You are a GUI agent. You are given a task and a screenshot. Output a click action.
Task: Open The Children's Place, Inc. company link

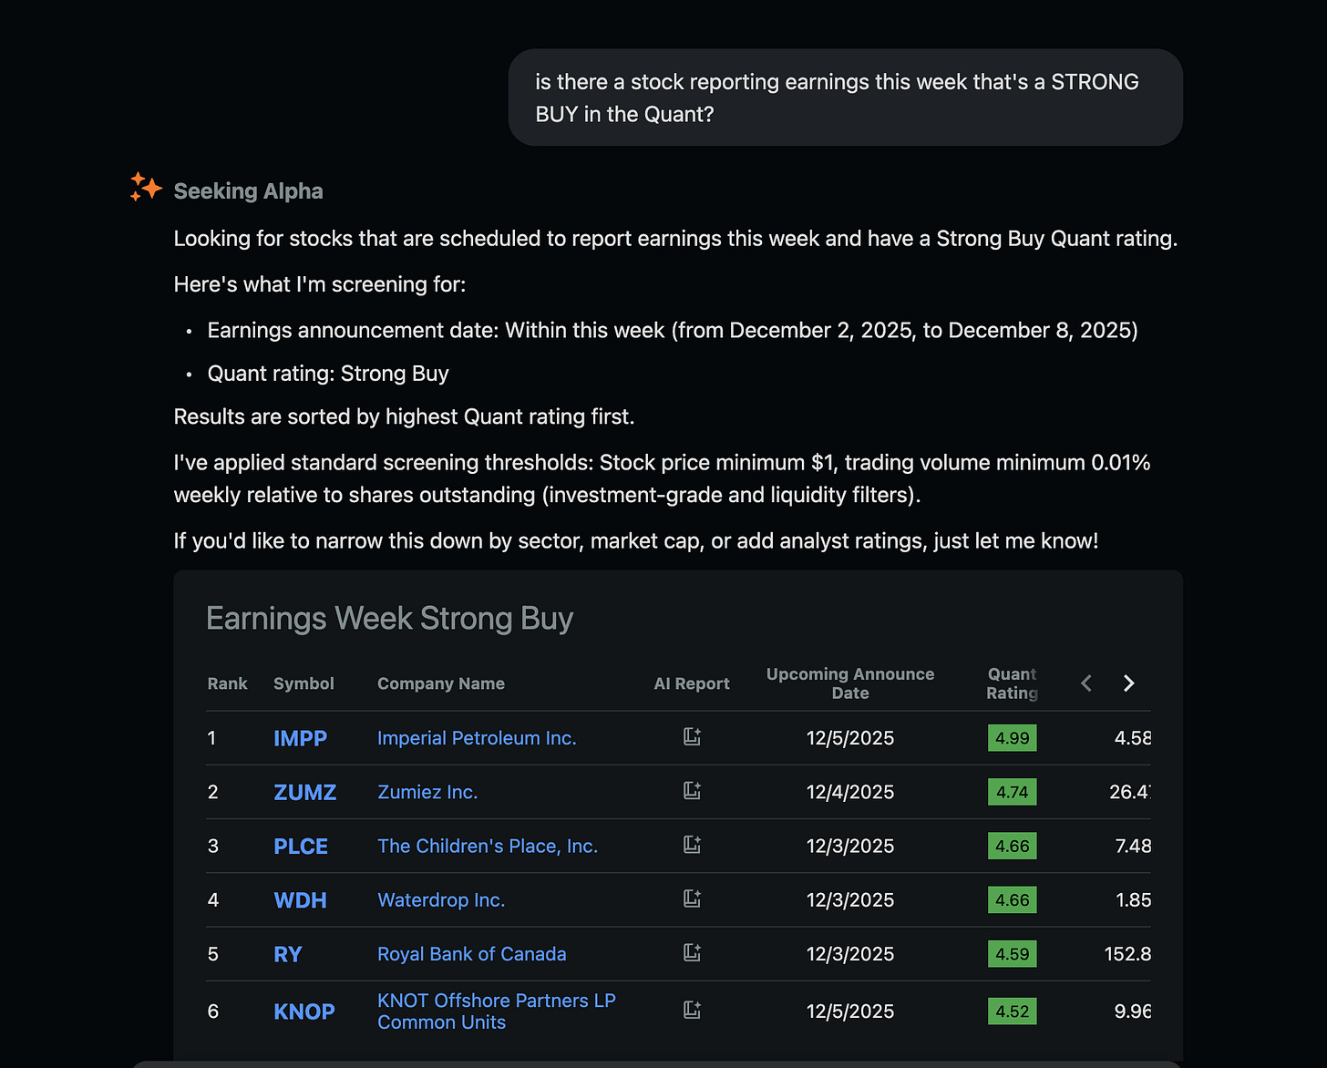(488, 846)
